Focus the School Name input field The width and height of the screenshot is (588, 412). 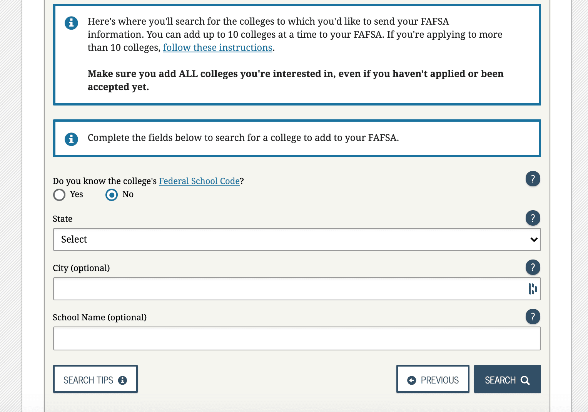(x=297, y=338)
